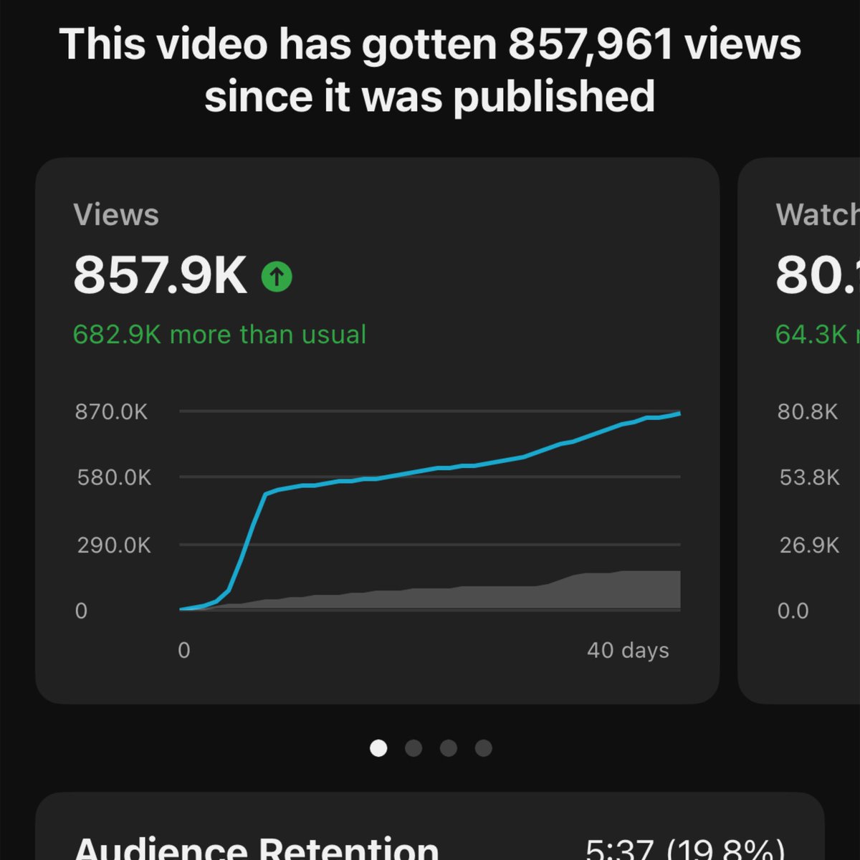This screenshot has height=860, width=860.
Task: Tap the 290.0K axis label
Action: (114, 545)
